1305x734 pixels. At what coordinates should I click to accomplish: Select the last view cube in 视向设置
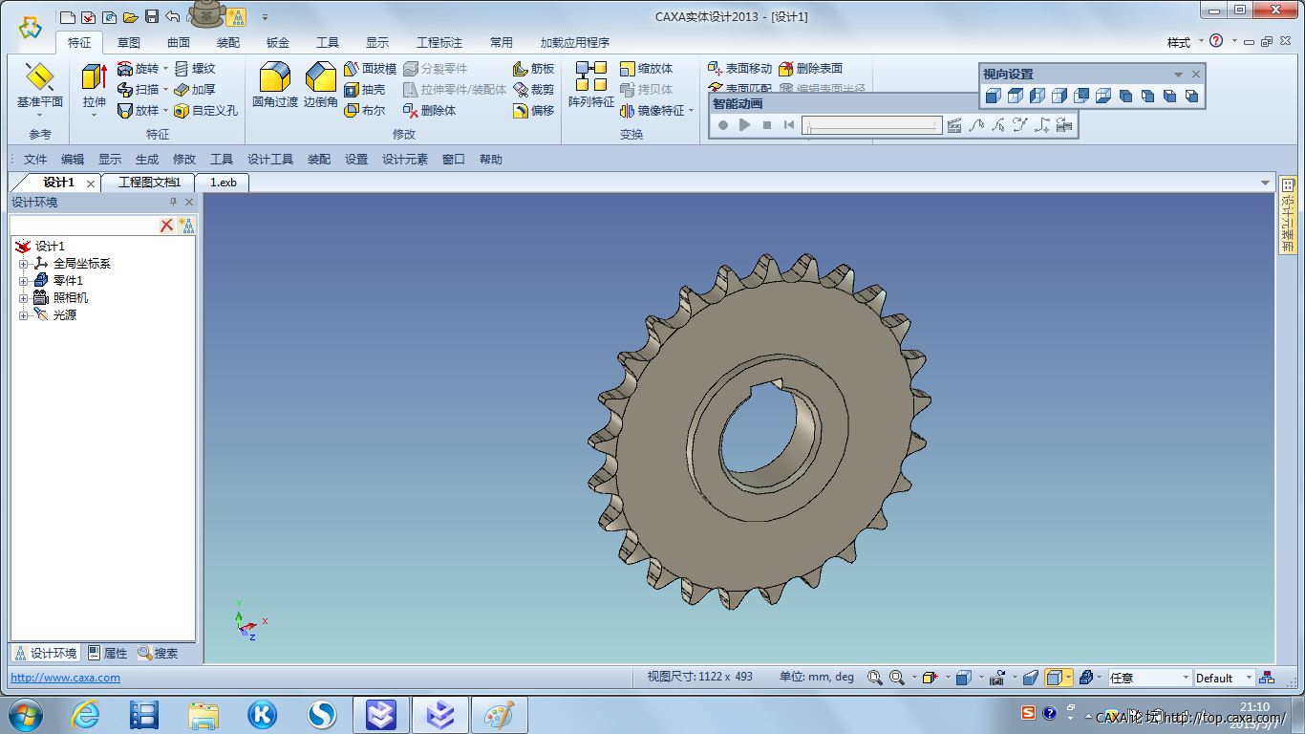click(1191, 96)
